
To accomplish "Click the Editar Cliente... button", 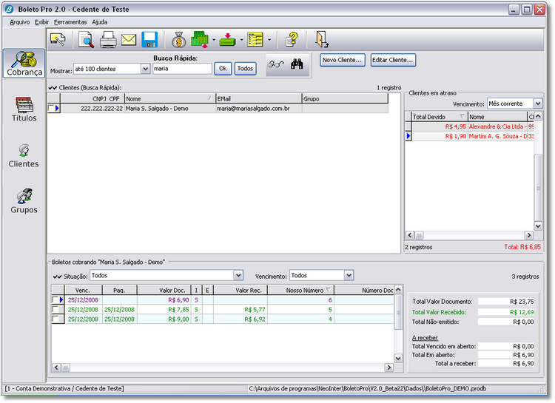I will pyautogui.click(x=392, y=60).
